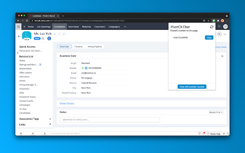
Task: Click the notes @mention input field
Action: (x=110, y=120)
